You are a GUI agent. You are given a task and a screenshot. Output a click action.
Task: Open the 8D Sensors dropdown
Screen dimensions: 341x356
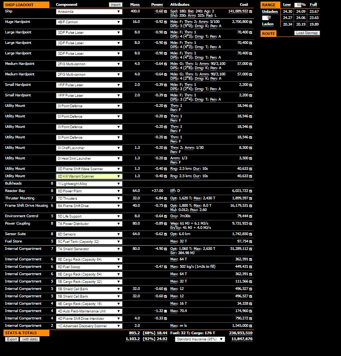point(89,234)
